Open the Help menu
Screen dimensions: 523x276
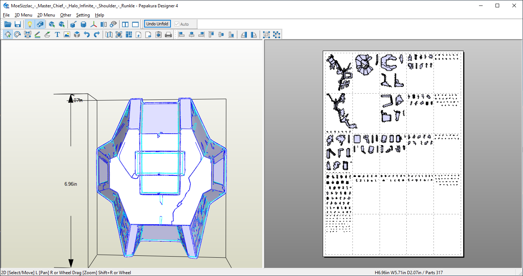tap(99, 15)
